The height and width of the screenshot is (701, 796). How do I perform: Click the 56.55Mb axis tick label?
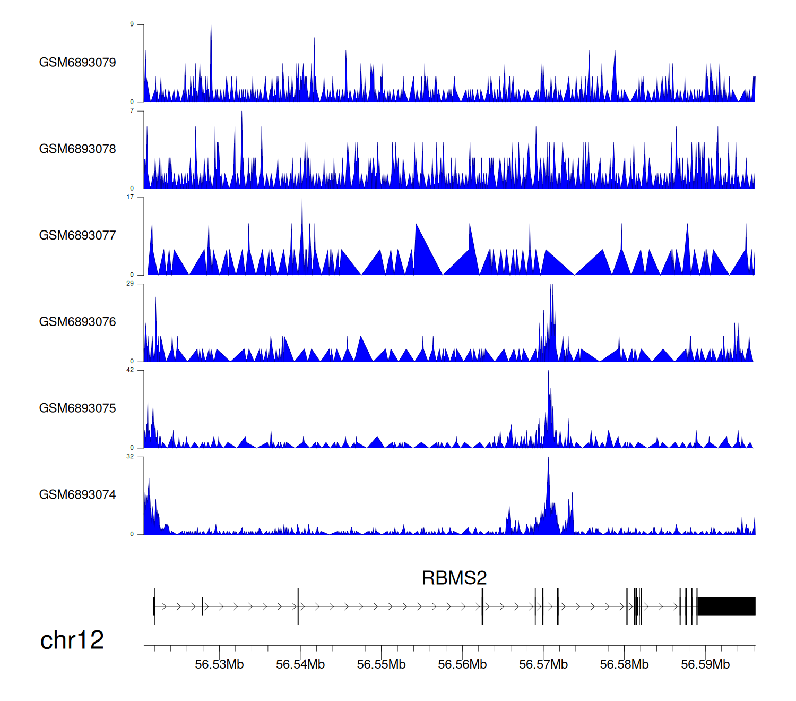[381, 664]
